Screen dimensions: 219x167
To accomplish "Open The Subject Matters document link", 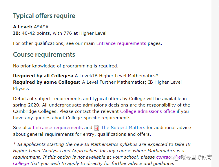I will pos(123,128).
